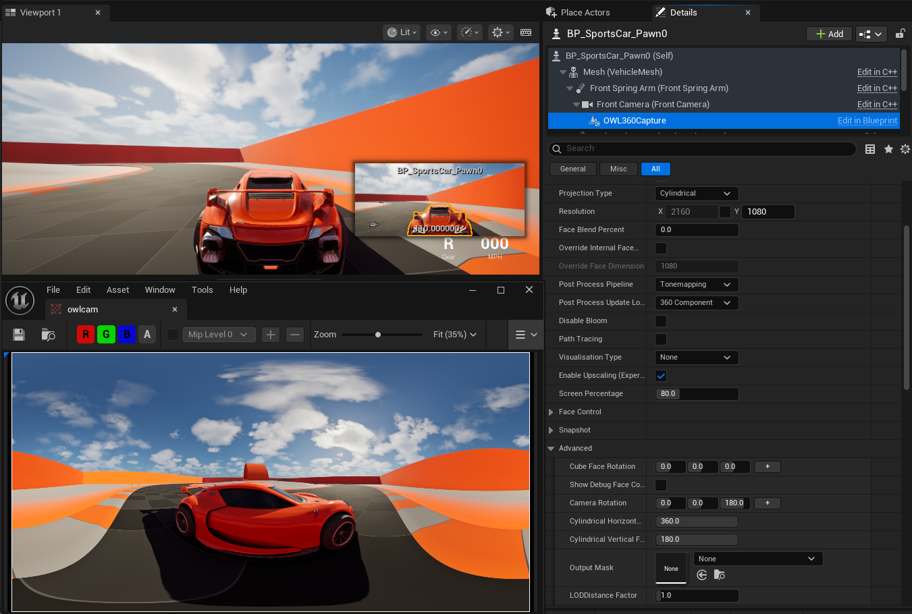Uncheck Enable Upscaling checkbox
Image resolution: width=912 pixels, height=614 pixels.
point(661,376)
